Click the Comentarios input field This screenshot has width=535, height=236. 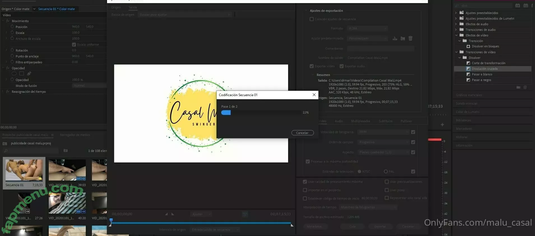point(381,48)
